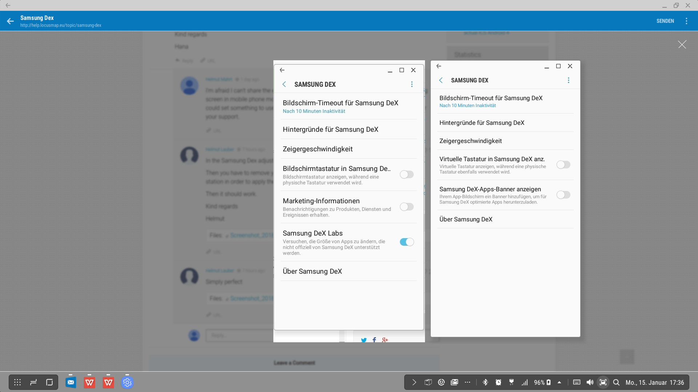
Task: Click the Settings gear app in the taskbar
Action: (x=127, y=382)
